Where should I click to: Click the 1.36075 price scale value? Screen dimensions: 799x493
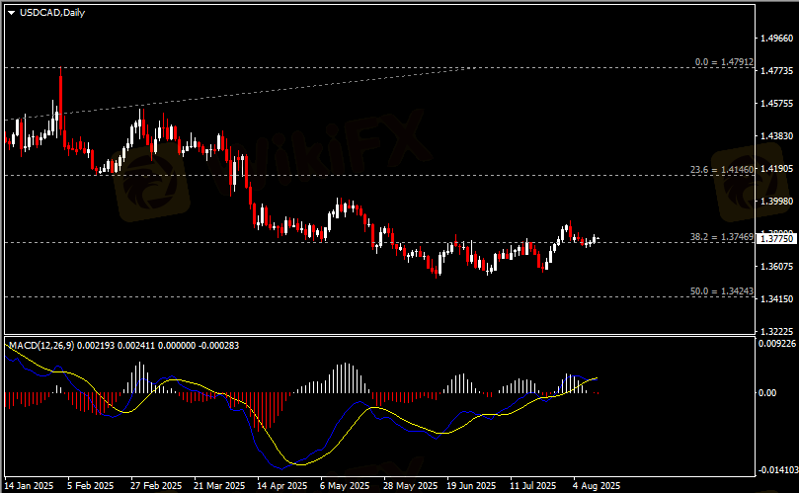pyautogui.click(x=776, y=266)
